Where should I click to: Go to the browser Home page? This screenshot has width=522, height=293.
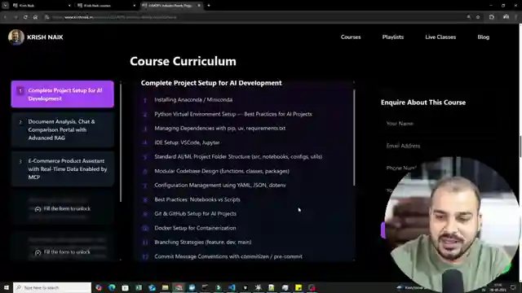[x=35, y=17]
